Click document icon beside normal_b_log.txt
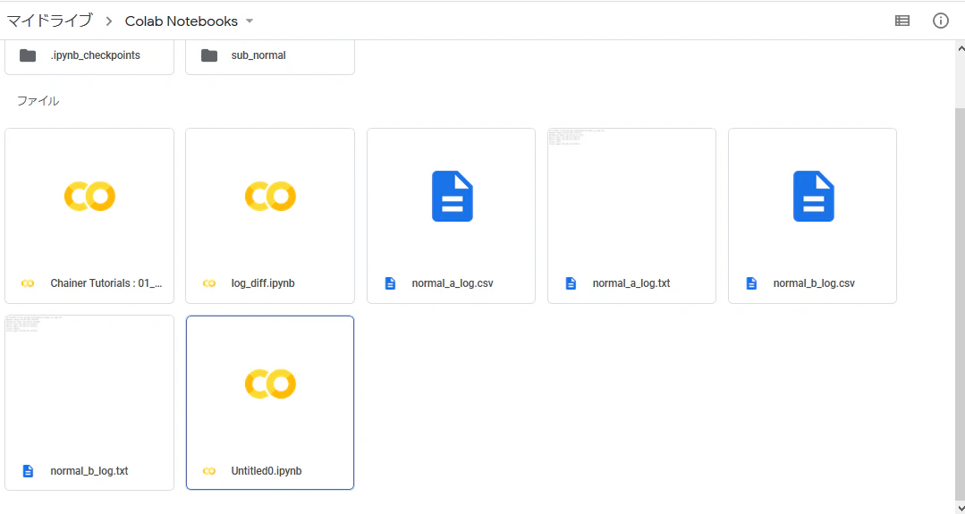 28,471
